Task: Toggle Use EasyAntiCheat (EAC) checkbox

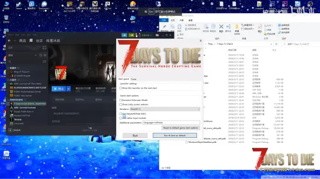Action: 121,113
